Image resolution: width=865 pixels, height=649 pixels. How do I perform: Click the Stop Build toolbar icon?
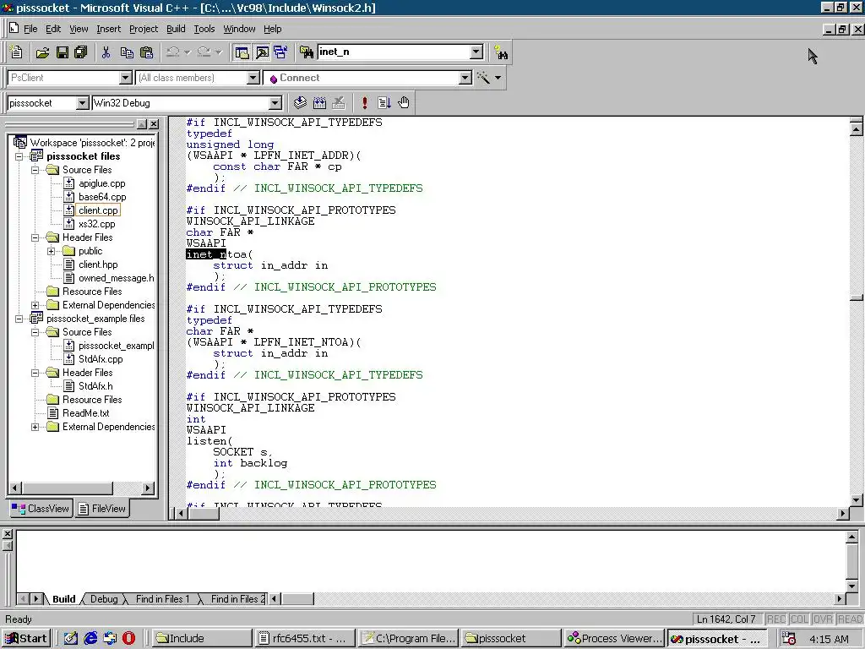click(x=339, y=102)
